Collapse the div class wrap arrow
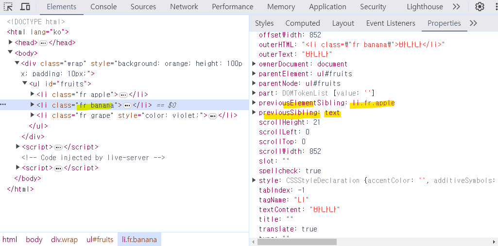Viewport: 498px width, 246px height. pyautogui.click(x=17, y=63)
